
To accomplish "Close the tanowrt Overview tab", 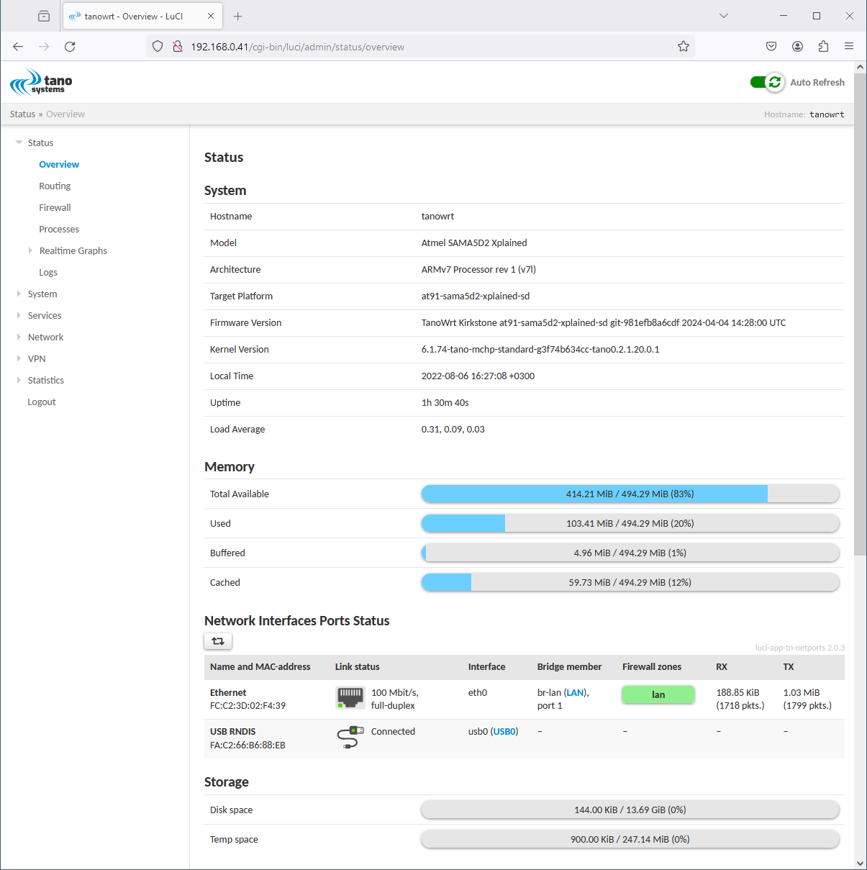I will (211, 16).
